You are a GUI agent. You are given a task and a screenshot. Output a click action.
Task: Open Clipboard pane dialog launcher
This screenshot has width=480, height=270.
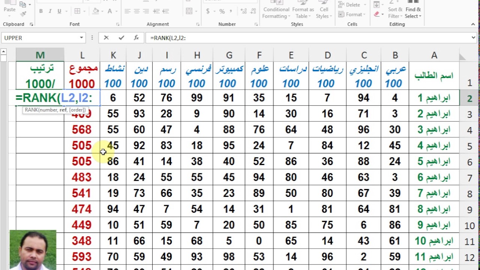[31, 24]
